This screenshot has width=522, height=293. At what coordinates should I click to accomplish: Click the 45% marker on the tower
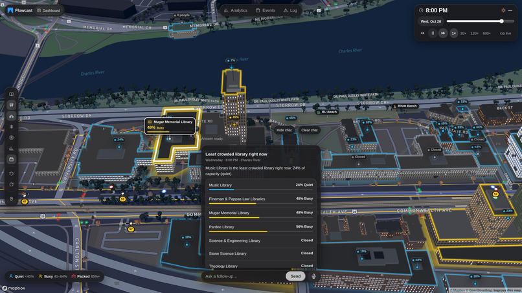[x=234, y=118]
